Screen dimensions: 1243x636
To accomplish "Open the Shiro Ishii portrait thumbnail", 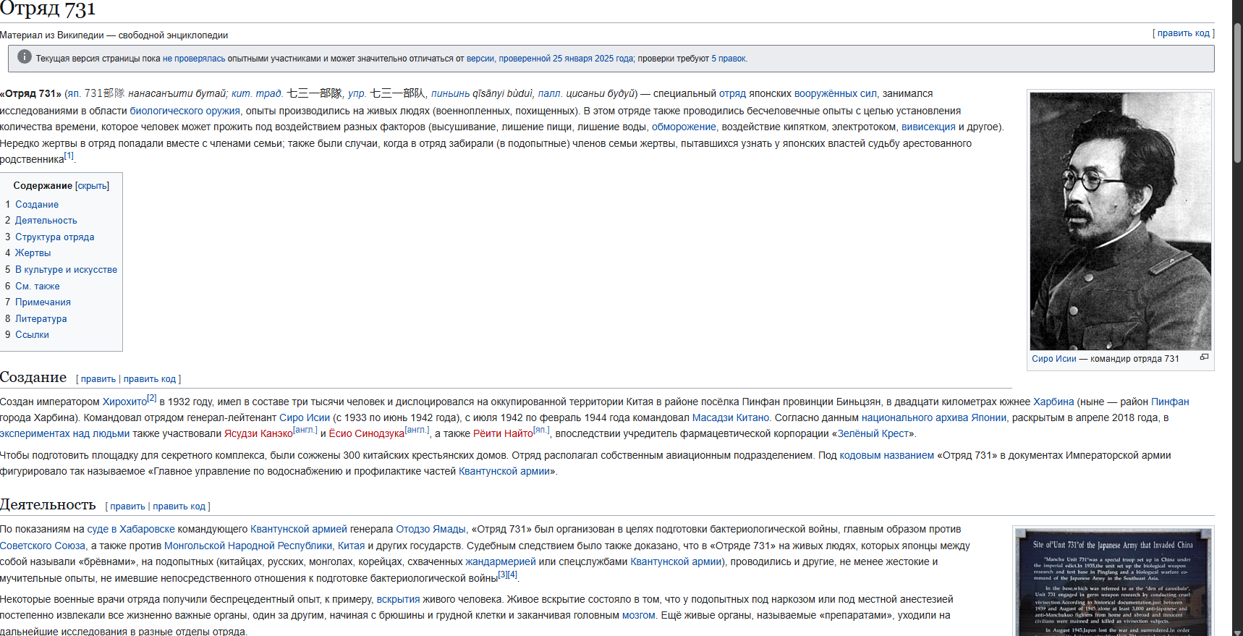I will click(1120, 221).
